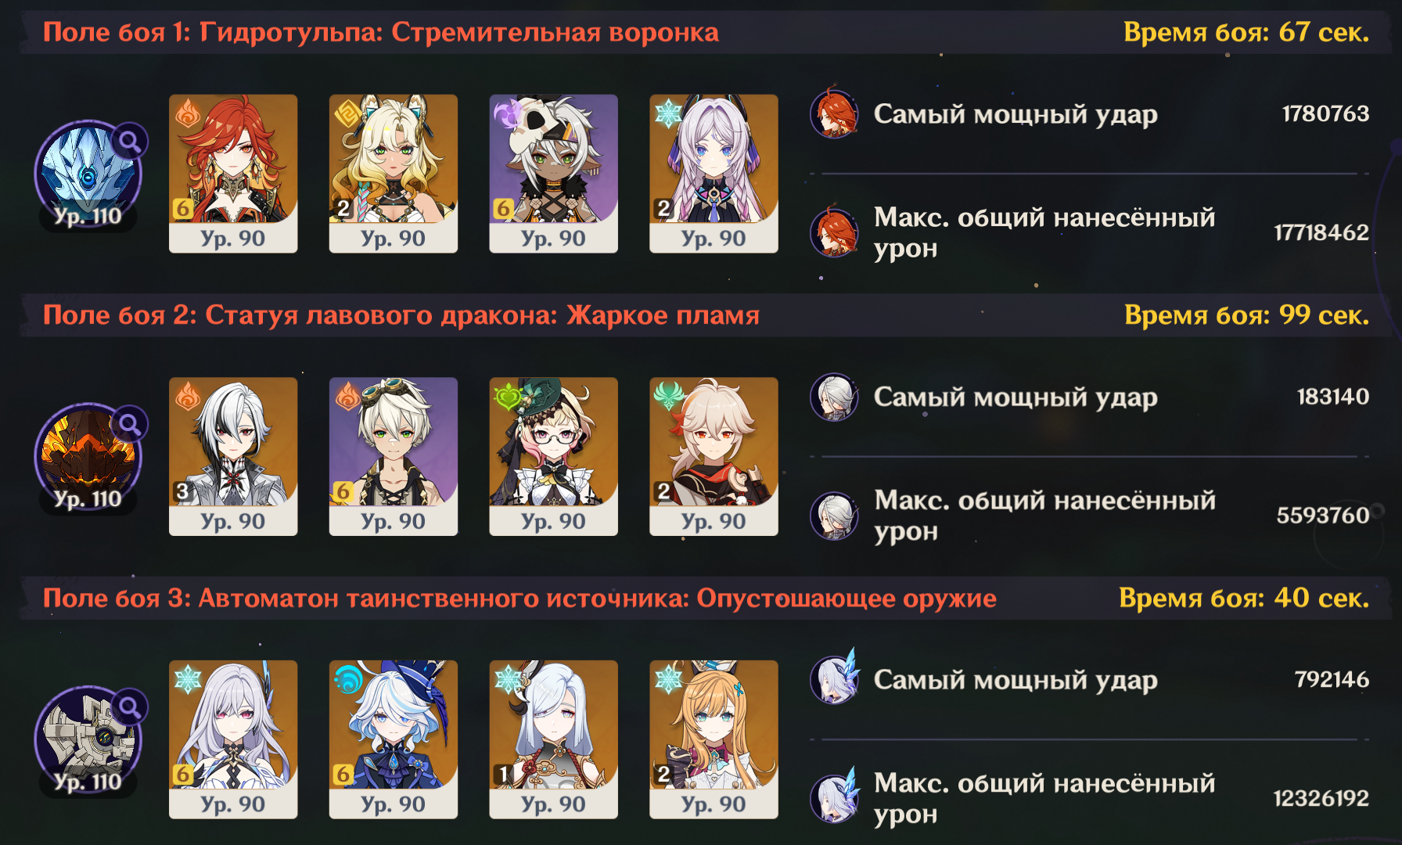Click avatar beside max total damage 12326192
The width and height of the screenshot is (1402, 845).
click(835, 797)
